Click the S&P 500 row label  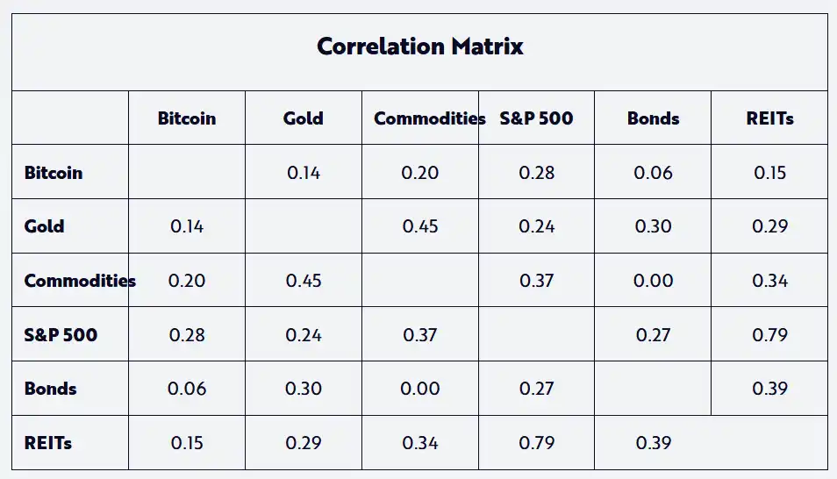[x=61, y=335]
